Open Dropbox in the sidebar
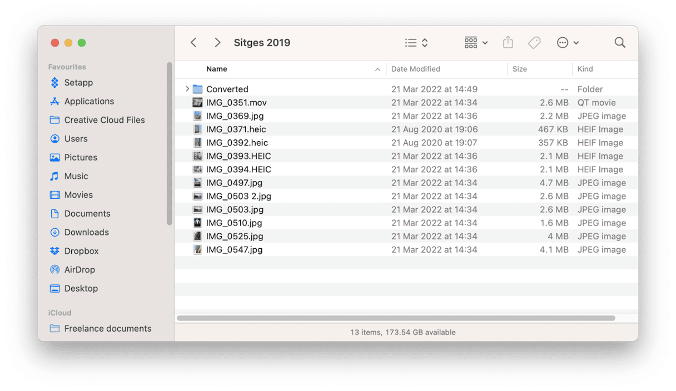The height and width of the screenshot is (391, 676). [74, 251]
